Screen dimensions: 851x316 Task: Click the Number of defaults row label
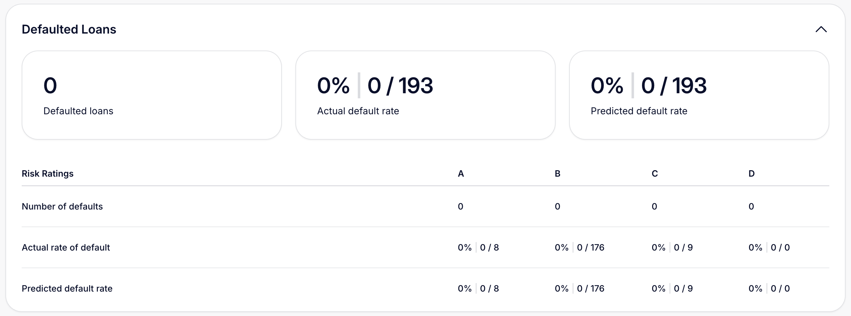pyautogui.click(x=62, y=206)
